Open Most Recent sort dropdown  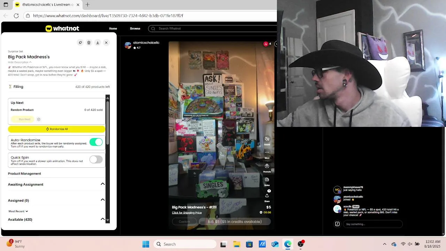[x=18, y=211]
